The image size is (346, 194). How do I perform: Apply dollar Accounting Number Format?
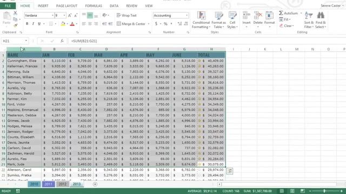(x=156, y=24)
